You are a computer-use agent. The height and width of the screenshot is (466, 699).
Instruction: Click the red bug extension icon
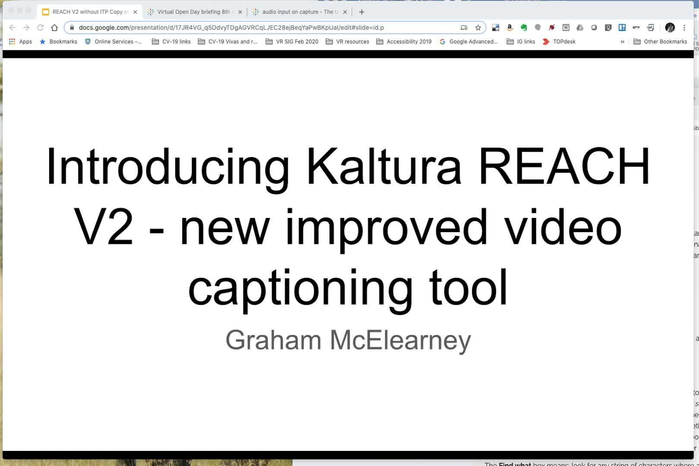click(551, 28)
